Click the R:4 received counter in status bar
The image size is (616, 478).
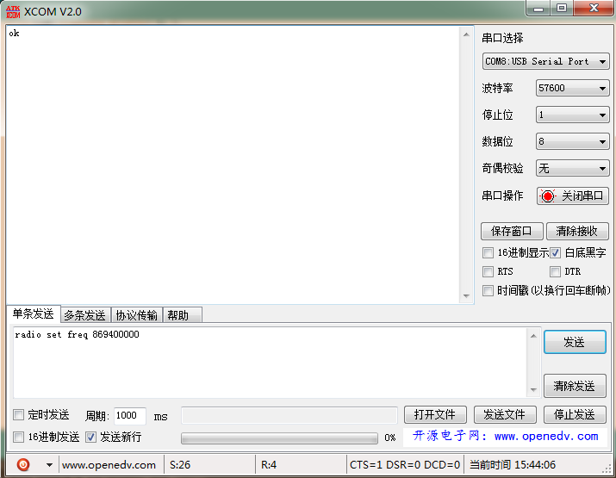[x=269, y=465]
